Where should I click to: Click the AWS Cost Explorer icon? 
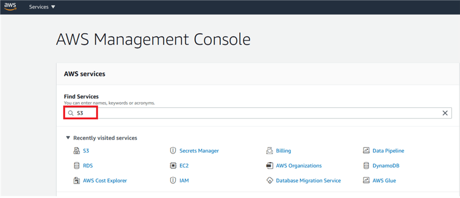tap(76, 181)
